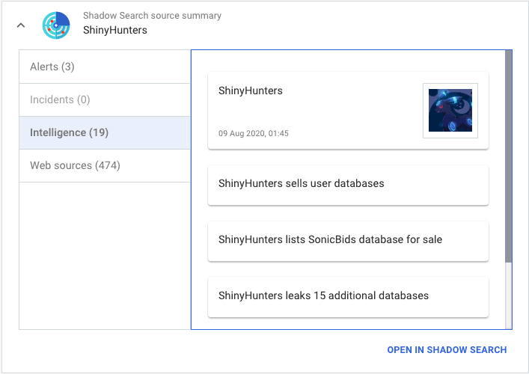Click the Shadow Search radar icon
The width and height of the screenshot is (529, 374).
coord(56,25)
